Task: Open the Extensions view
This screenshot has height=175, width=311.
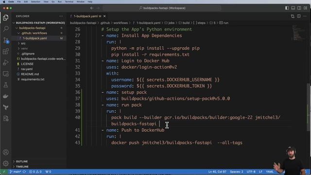Action: pos(6,52)
